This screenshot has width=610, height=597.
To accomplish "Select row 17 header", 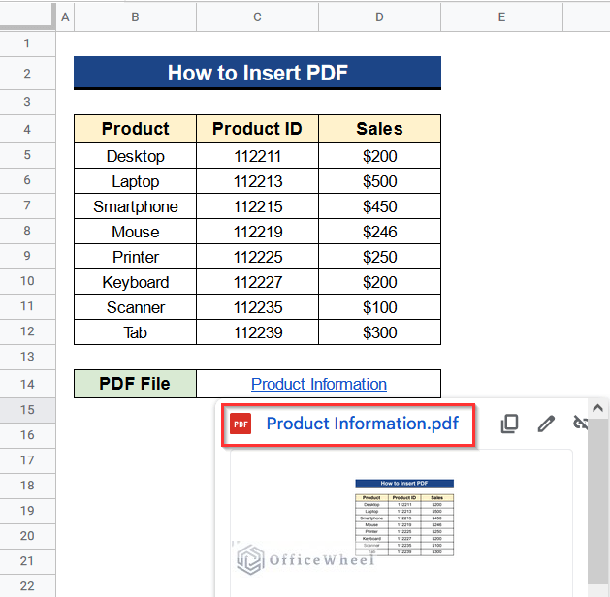I will pos(27,460).
